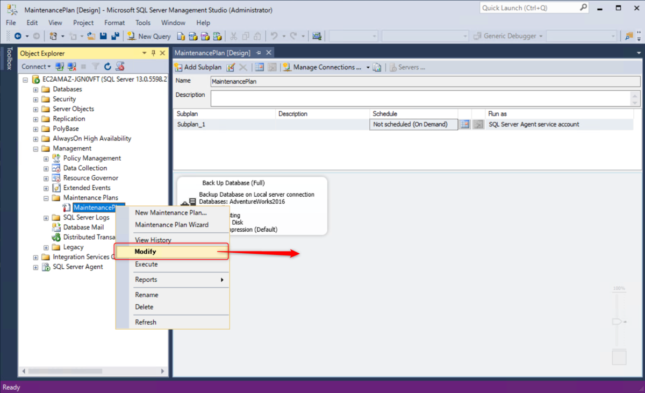Open the Toolbox side tab
This screenshot has height=393, width=645.
tap(8, 59)
